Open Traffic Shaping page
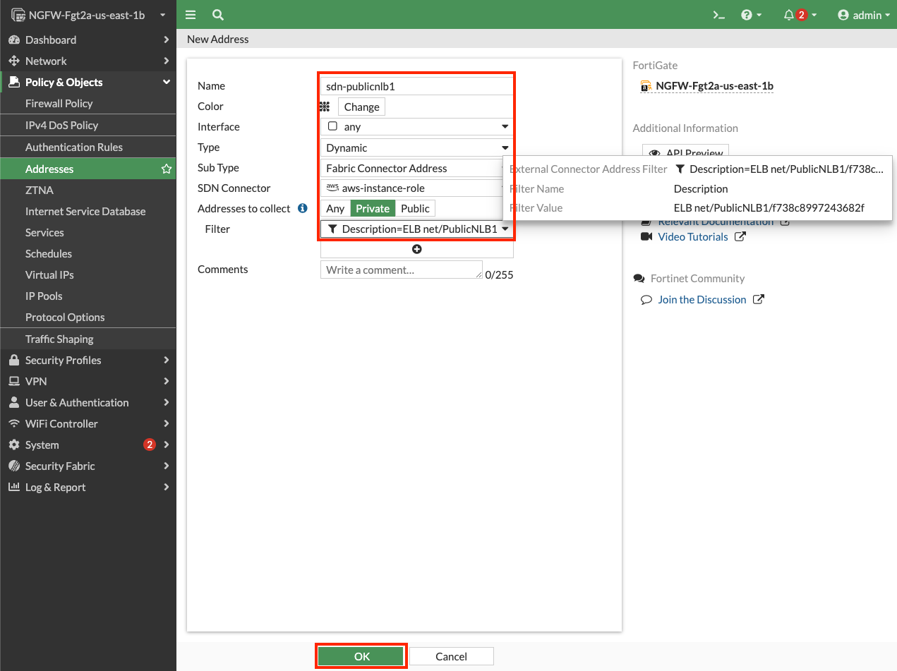 click(59, 339)
